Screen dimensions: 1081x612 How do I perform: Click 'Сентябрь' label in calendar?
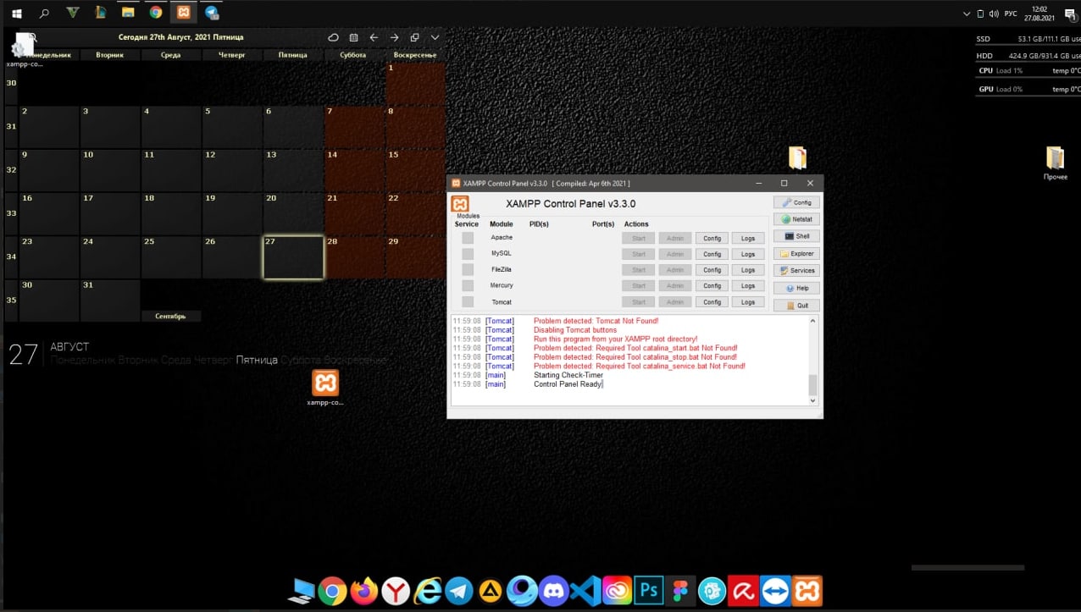click(x=170, y=316)
